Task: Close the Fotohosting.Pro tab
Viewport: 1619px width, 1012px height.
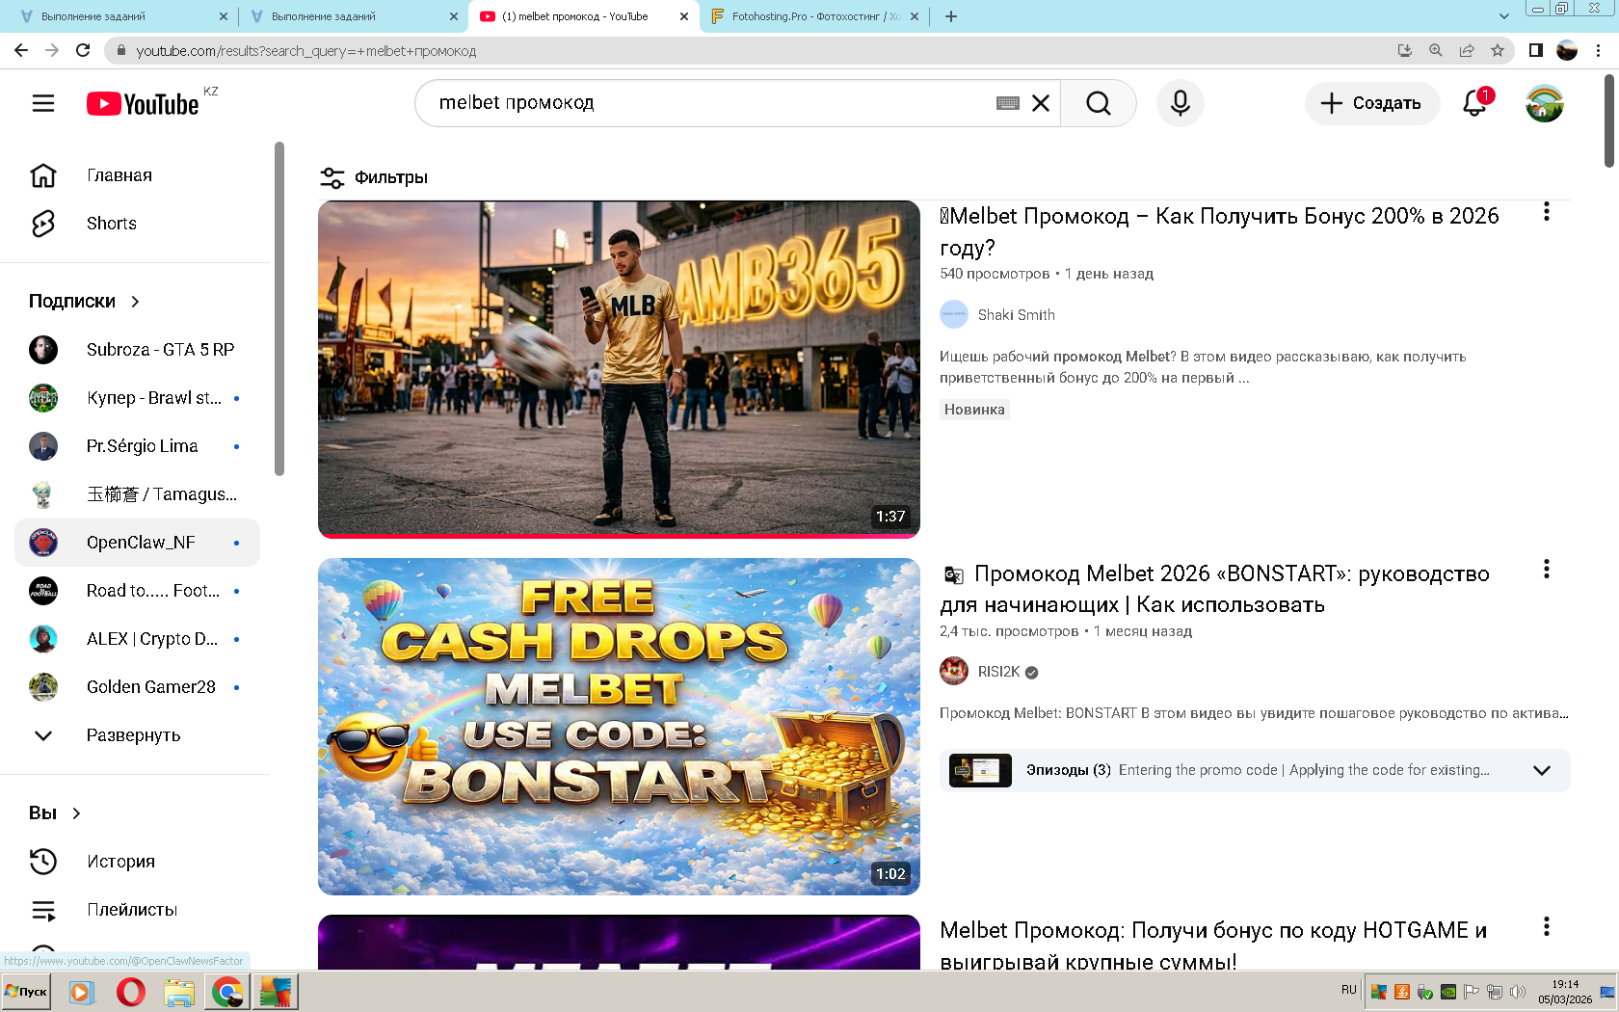Action: click(x=915, y=16)
